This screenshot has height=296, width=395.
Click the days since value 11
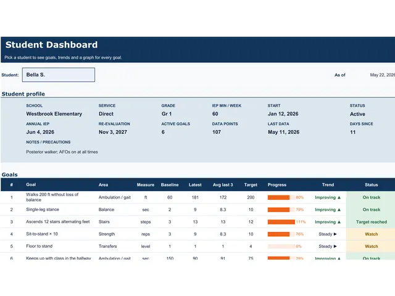352,132
